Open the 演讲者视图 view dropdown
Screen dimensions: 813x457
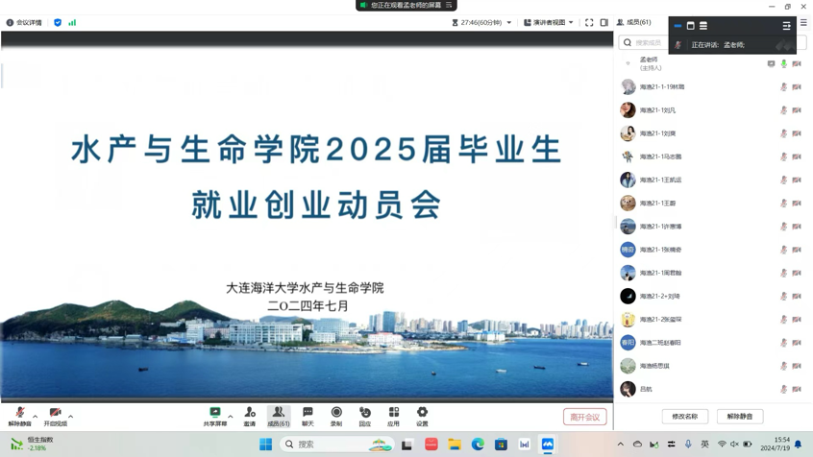[x=549, y=22]
